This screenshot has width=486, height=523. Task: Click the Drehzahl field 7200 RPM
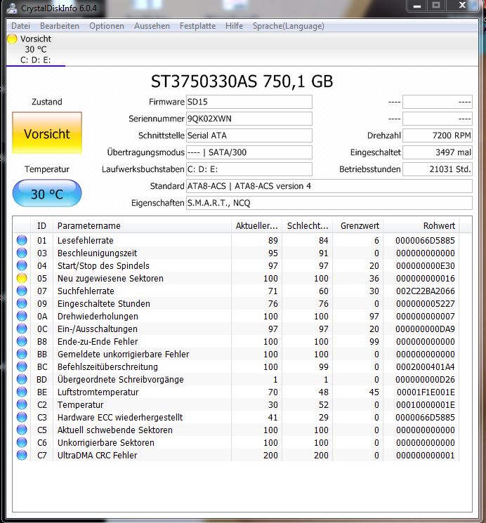coord(438,135)
